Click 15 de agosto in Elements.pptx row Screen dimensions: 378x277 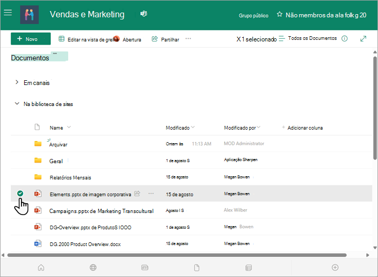pos(180,195)
